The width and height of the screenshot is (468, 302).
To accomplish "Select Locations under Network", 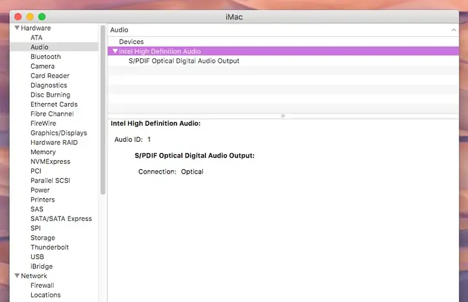I will point(45,295).
